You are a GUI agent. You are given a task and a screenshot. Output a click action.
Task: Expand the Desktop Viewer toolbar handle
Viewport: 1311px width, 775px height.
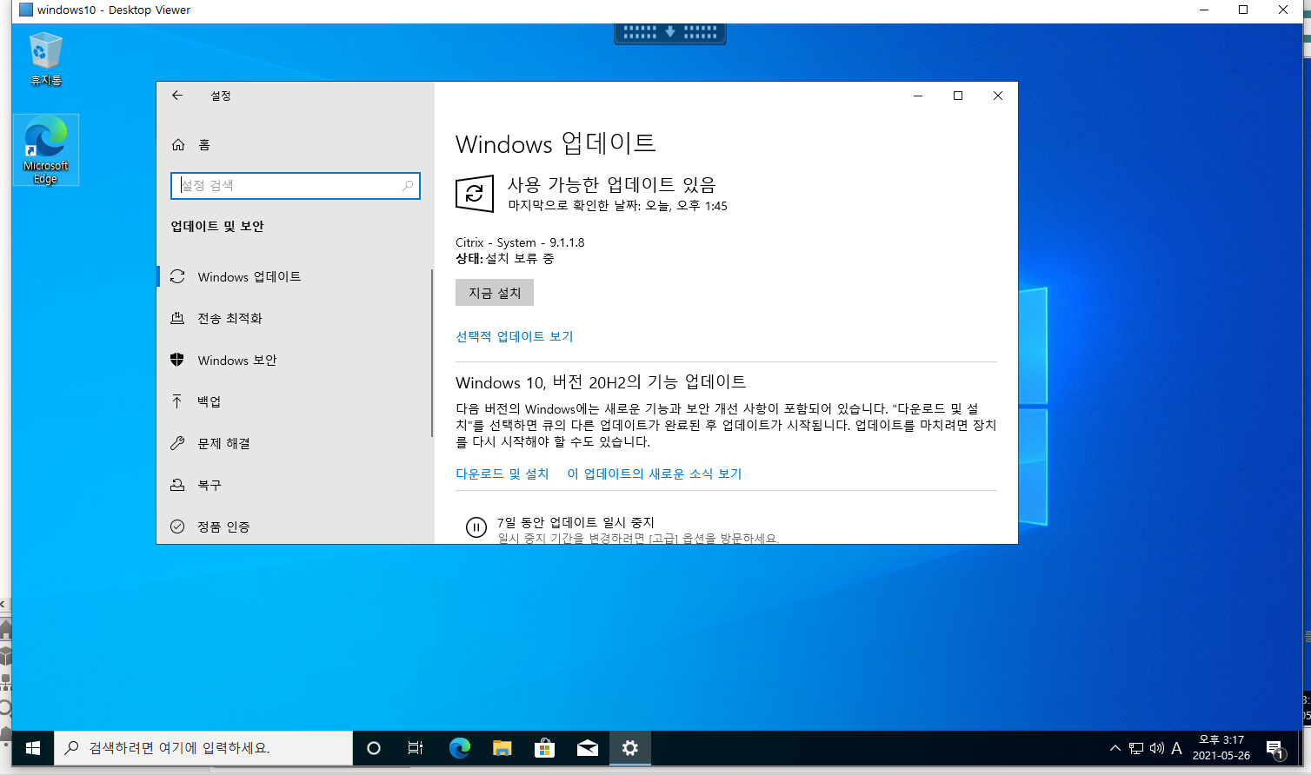(670, 33)
